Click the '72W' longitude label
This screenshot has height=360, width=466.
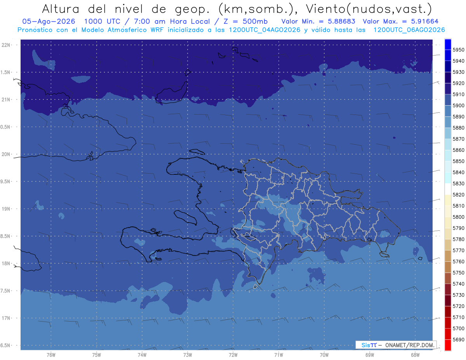[233, 355]
